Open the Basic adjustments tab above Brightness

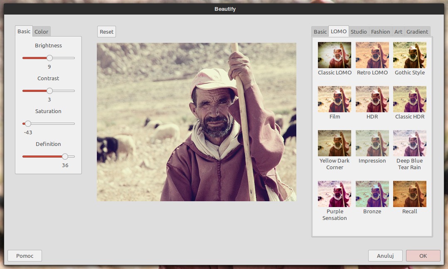click(x=24, y=32)
